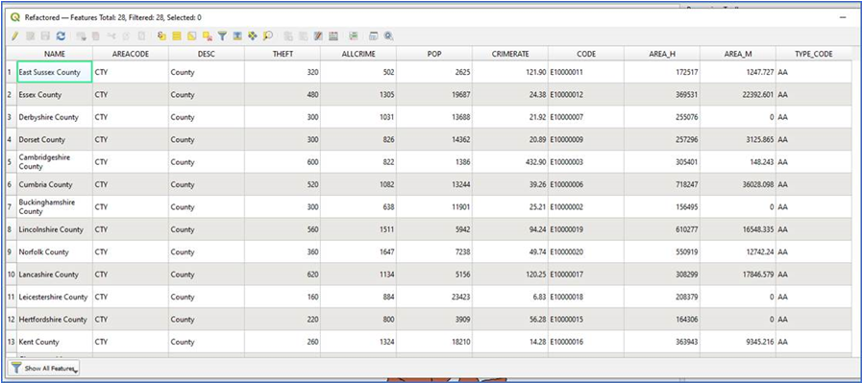Image resolution: width=863 pixels, height=383 pixels.
Task: Click the Delete field icon
Action: pos(303,36)
